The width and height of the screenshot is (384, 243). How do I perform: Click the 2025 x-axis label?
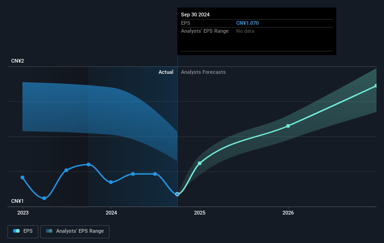[200, 213]
